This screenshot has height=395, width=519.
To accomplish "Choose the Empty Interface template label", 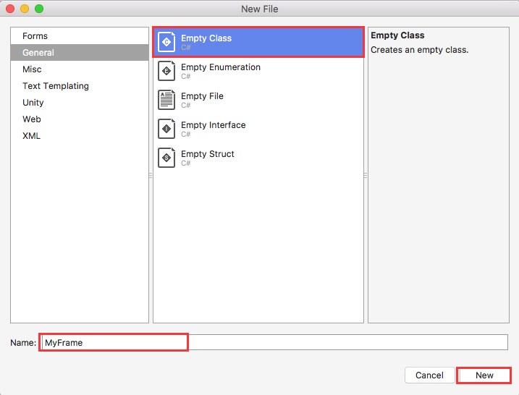I will pyautogui.click(x=214, y=125).
